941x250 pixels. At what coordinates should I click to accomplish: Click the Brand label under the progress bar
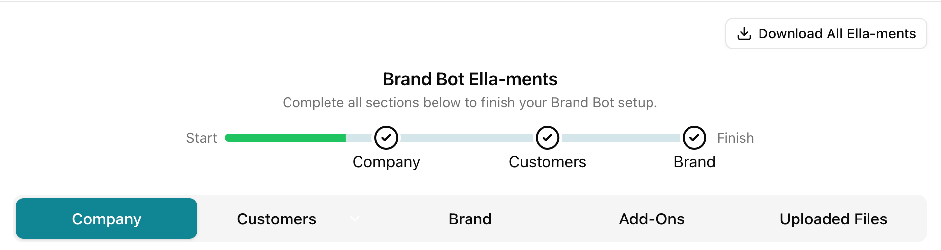point(694,162)
